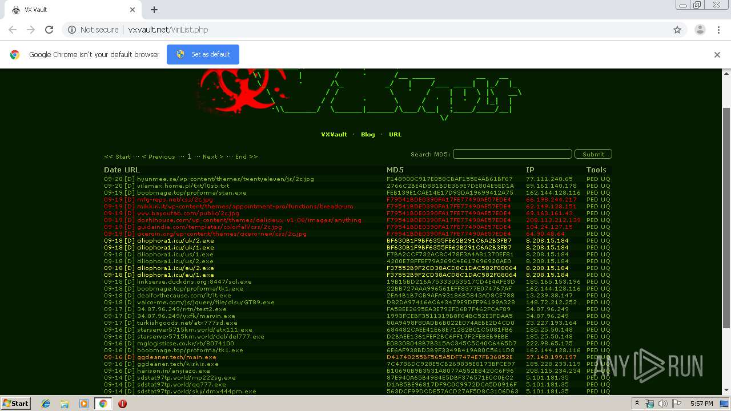Open the volume control tray icon
731x411 pixels.
point(662,404)
